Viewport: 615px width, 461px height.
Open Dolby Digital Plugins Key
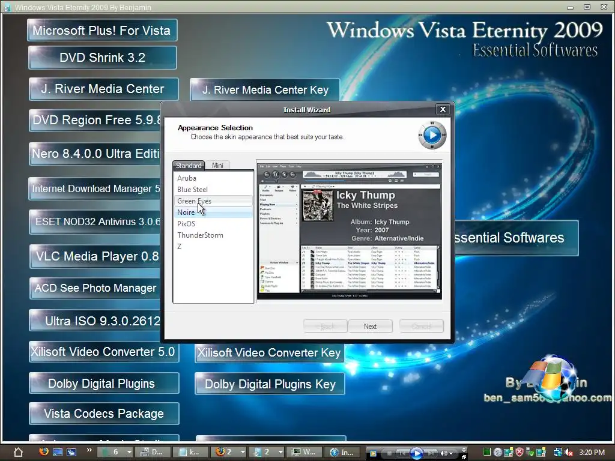pyautogui.click(x=270, y=384)
